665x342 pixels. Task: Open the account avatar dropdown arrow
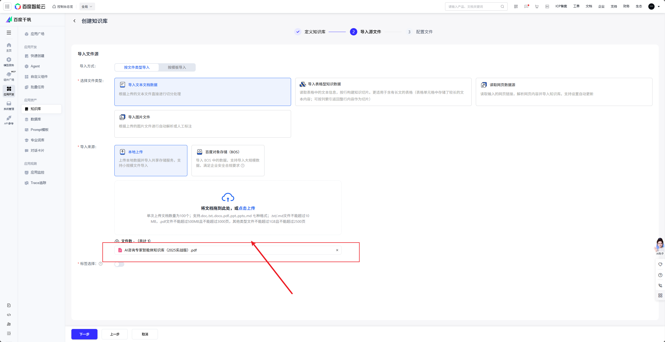[x=659, y=7]
